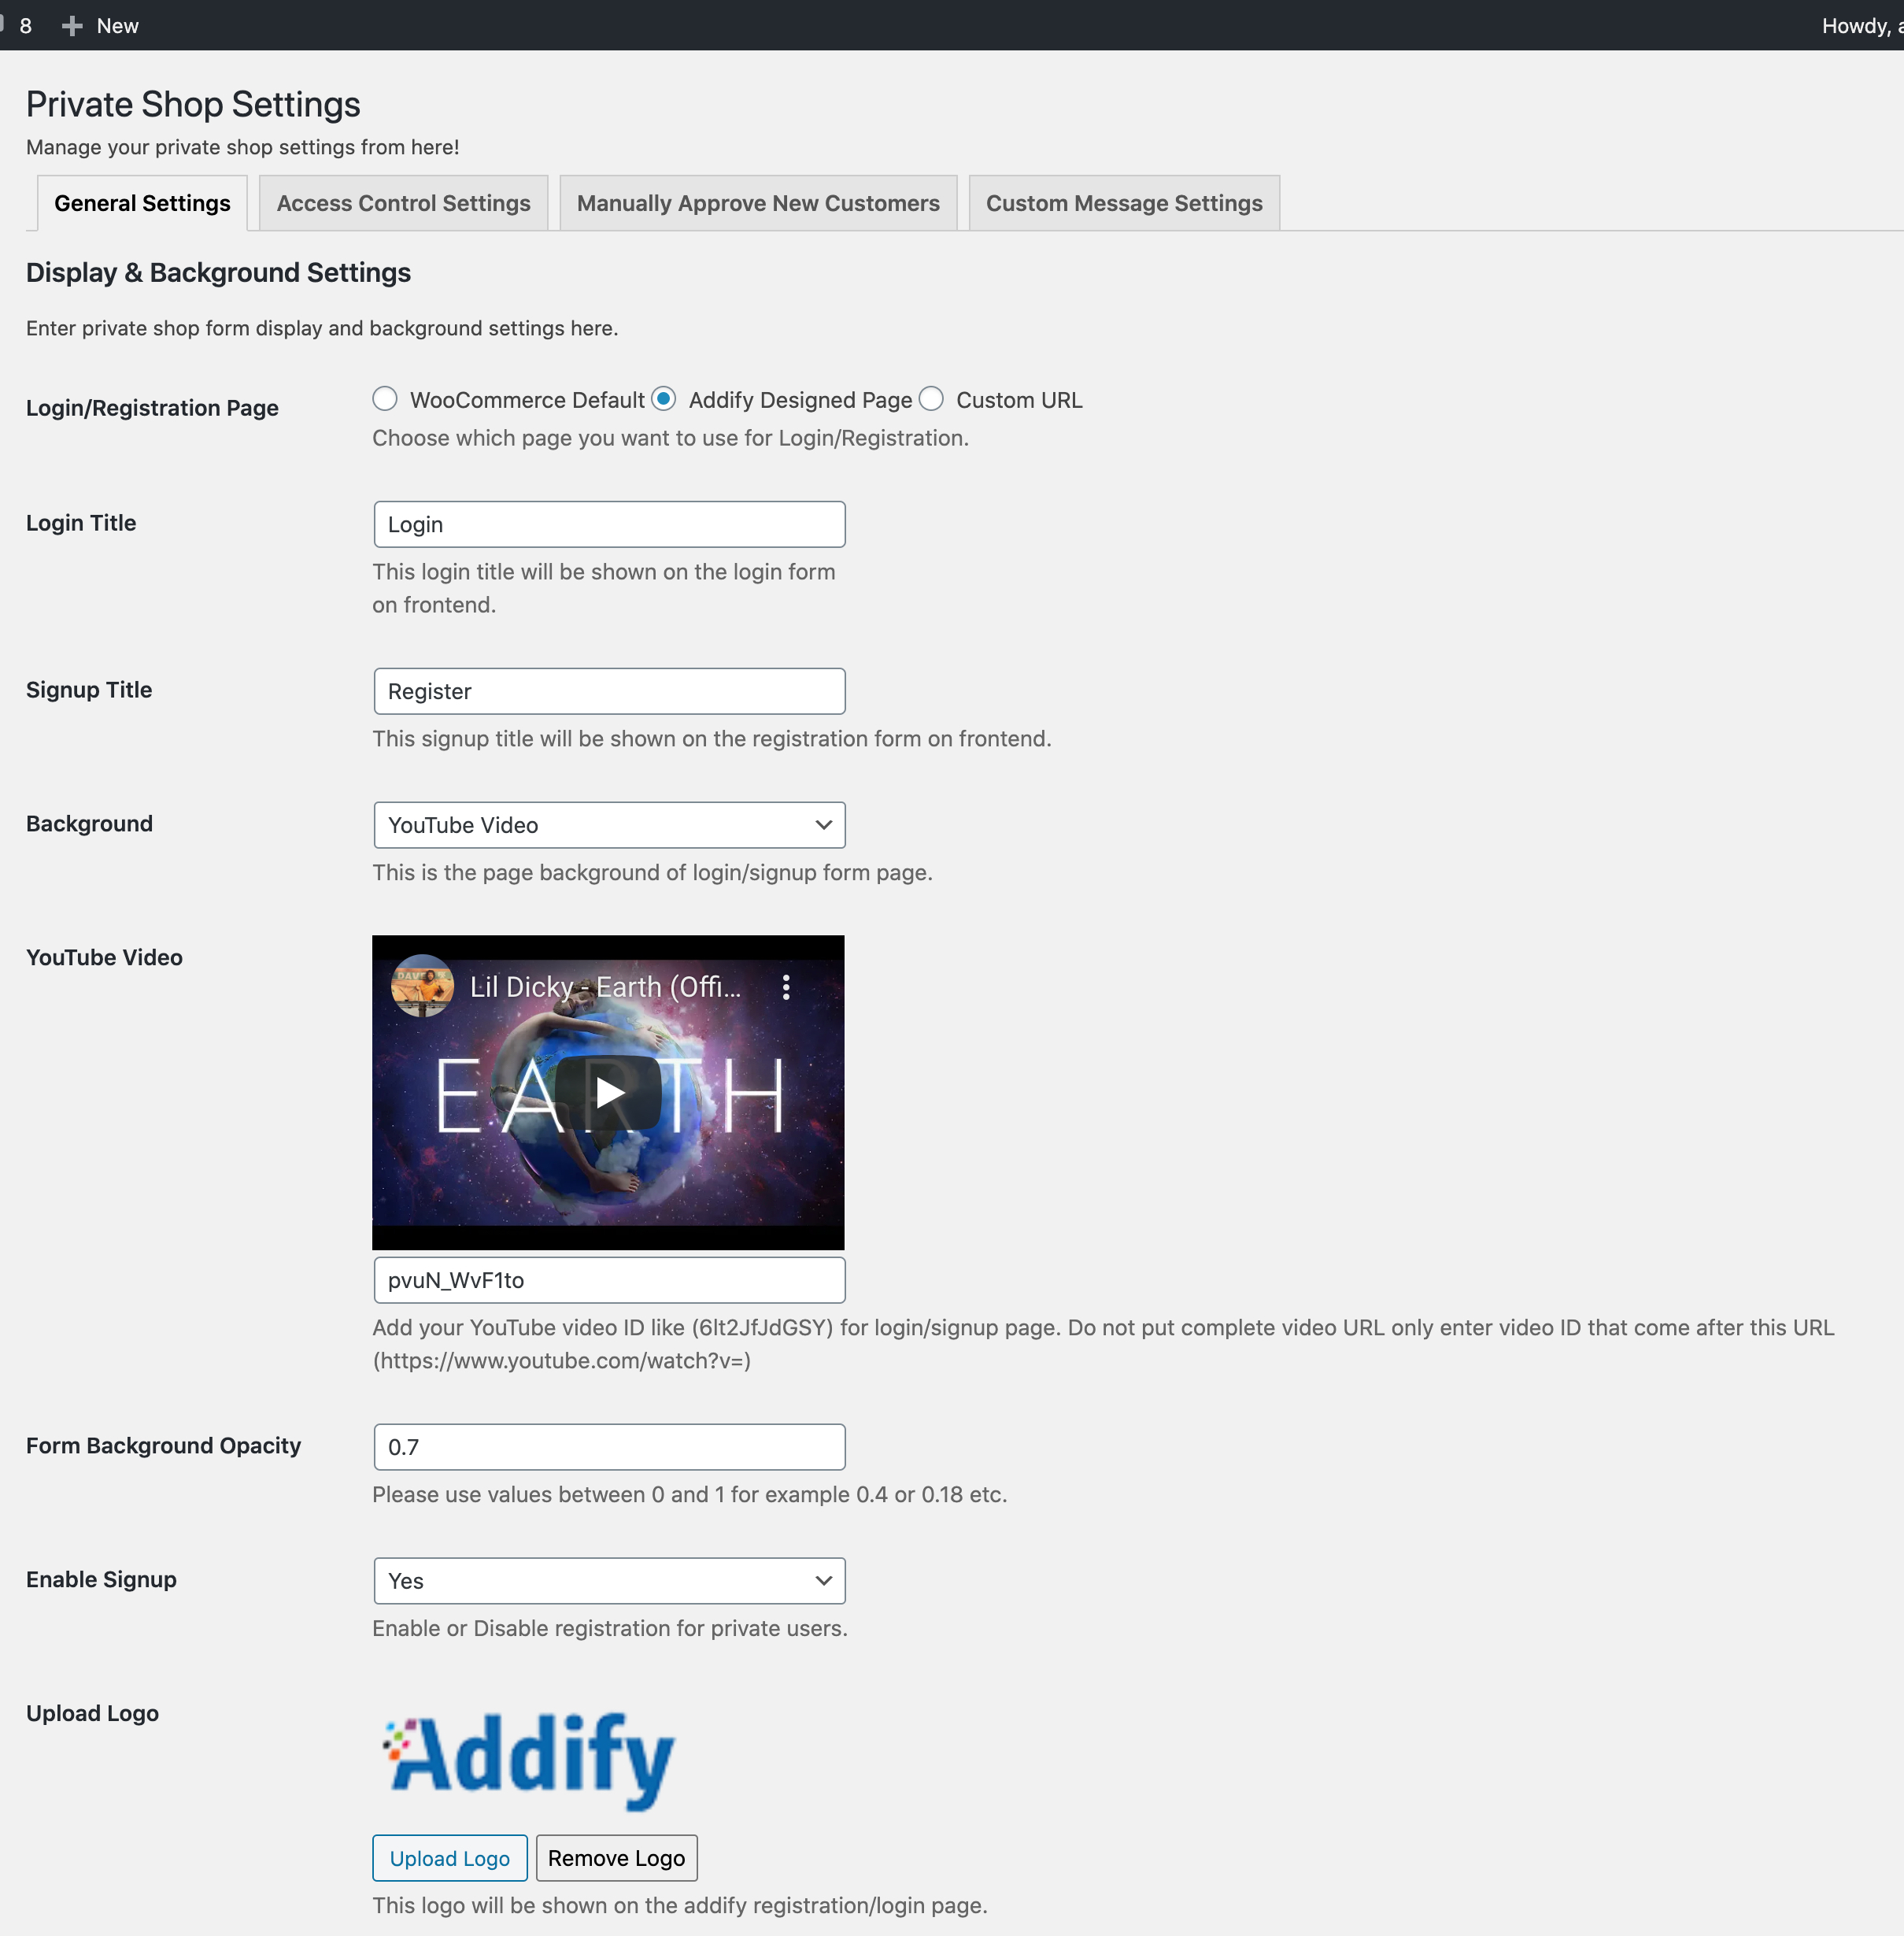Open the General Settings tab
The width and height of the screenshot is (1904, 1936).
tap(141, 202)
